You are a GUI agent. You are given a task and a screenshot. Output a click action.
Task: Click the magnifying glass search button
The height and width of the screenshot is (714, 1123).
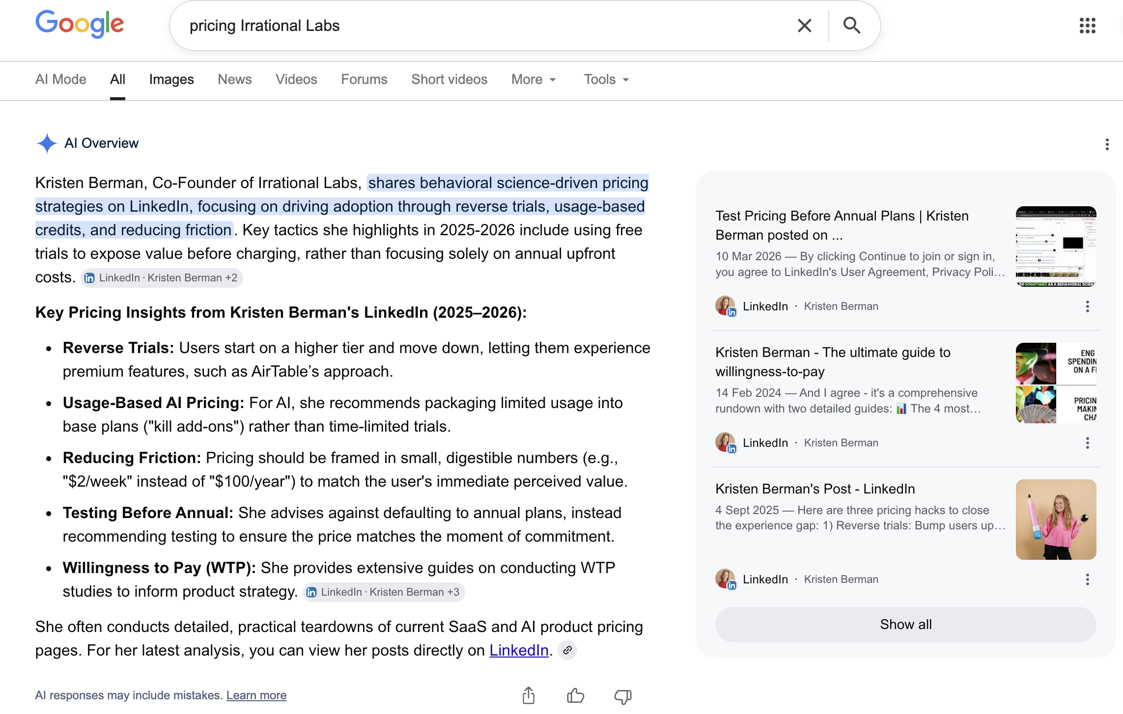pos(852,26)
